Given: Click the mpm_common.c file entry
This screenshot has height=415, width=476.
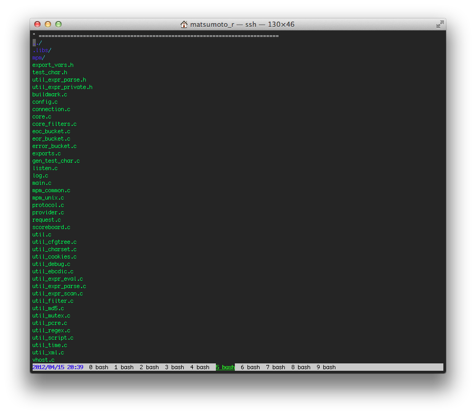Looking at the screenshot, I should [51, 191].
